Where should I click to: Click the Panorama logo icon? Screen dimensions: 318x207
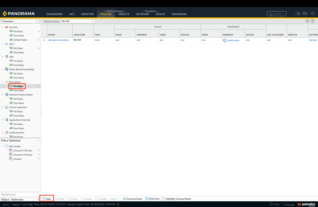[x=5, y=13]
